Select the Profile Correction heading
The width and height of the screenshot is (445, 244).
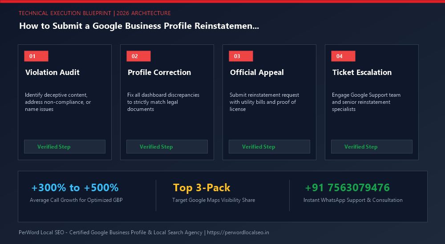[159, 72]
